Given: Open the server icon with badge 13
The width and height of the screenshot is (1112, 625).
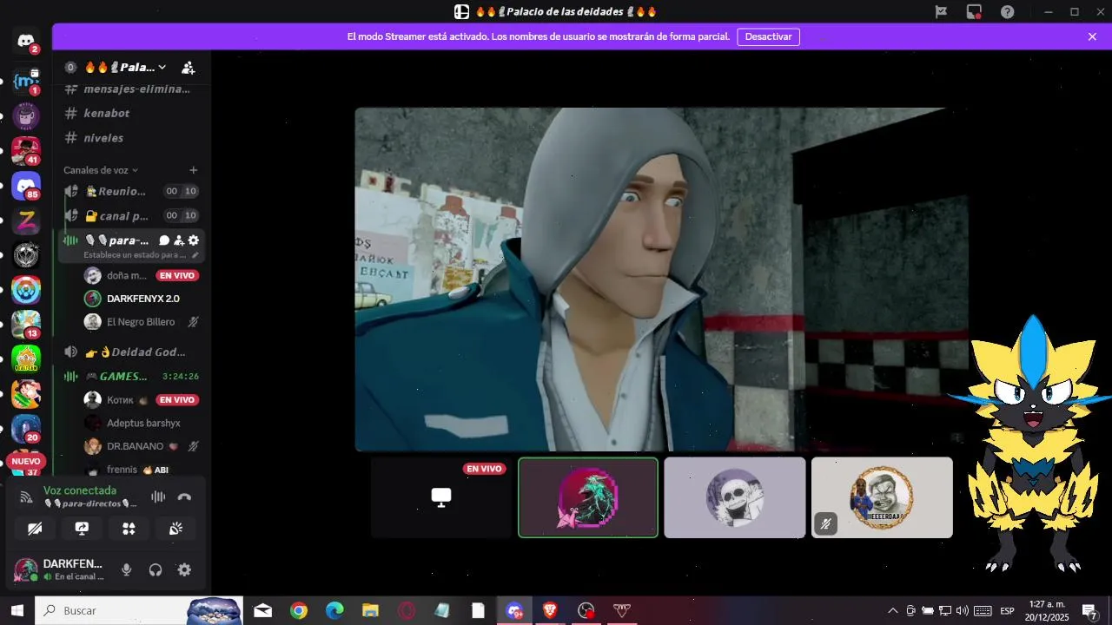Looking at the screenshot, I should (26, 325).
